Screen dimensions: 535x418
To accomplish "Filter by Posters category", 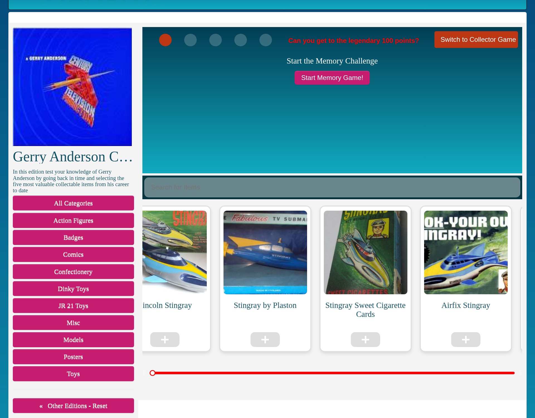I will (x=73, y=357).
